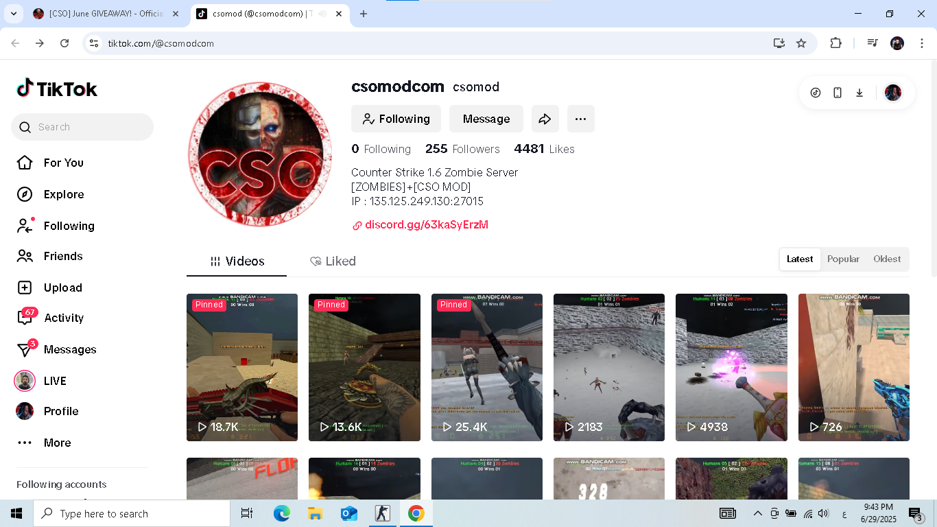Click the share arrow icon on profile
Image resolution: width=937 pixels, height=527 pixels.
[545, 119]
